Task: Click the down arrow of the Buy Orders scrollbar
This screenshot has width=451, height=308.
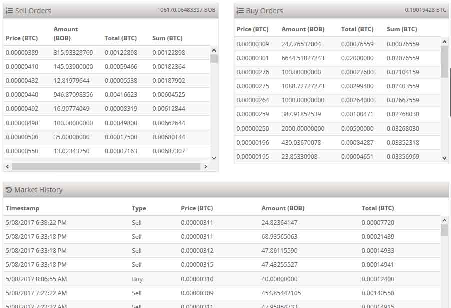Action: [x=444, y=158]
